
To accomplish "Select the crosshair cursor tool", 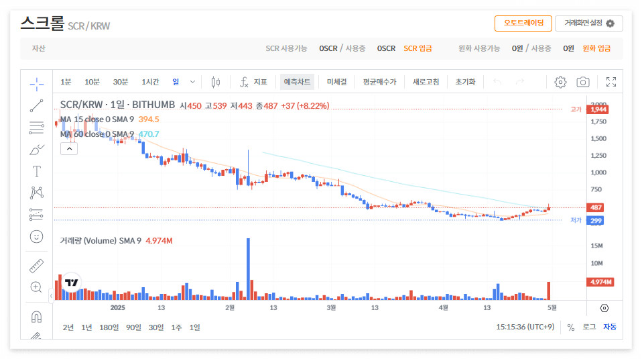I will (x=36, y=84).
